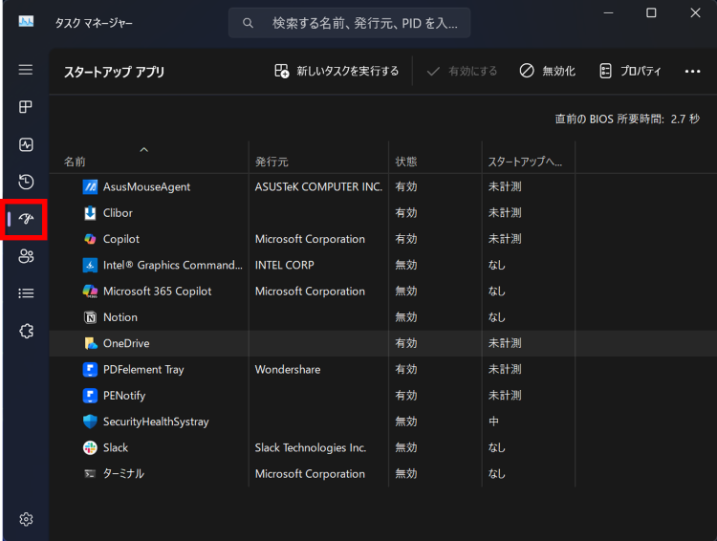Select the Notion row name

pos(120,317)
